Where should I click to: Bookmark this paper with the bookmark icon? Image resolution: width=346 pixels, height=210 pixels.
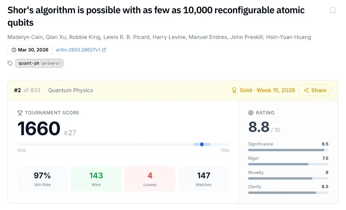333,11
